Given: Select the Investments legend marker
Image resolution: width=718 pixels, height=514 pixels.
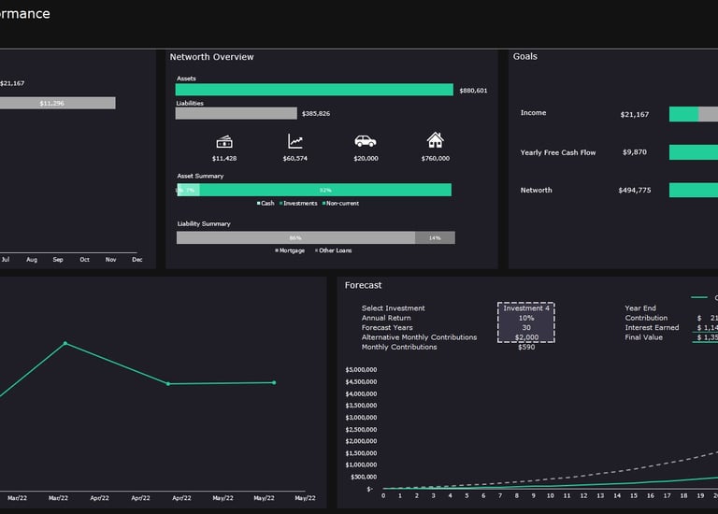Looking at the screenshot, I should [x=281, y=203].
